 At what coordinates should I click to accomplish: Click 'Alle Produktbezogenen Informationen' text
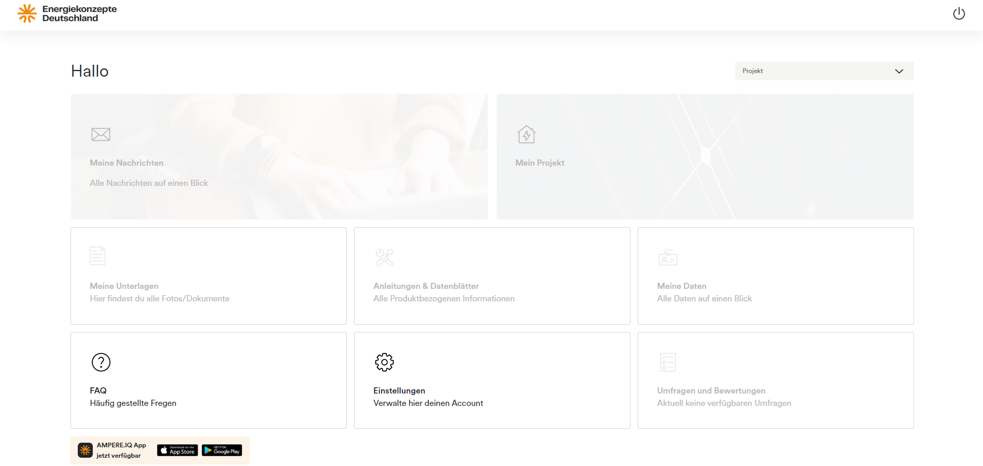click(x=444, y=299)
